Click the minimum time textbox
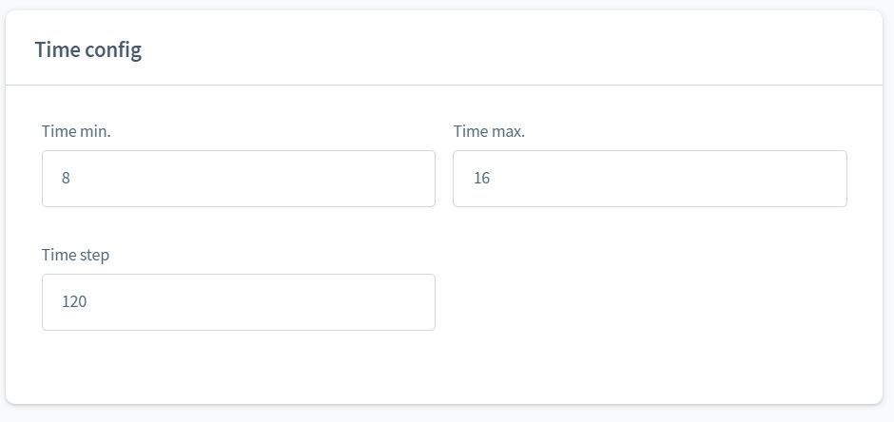This screenshot has height=422, width=894. [238, 179]
